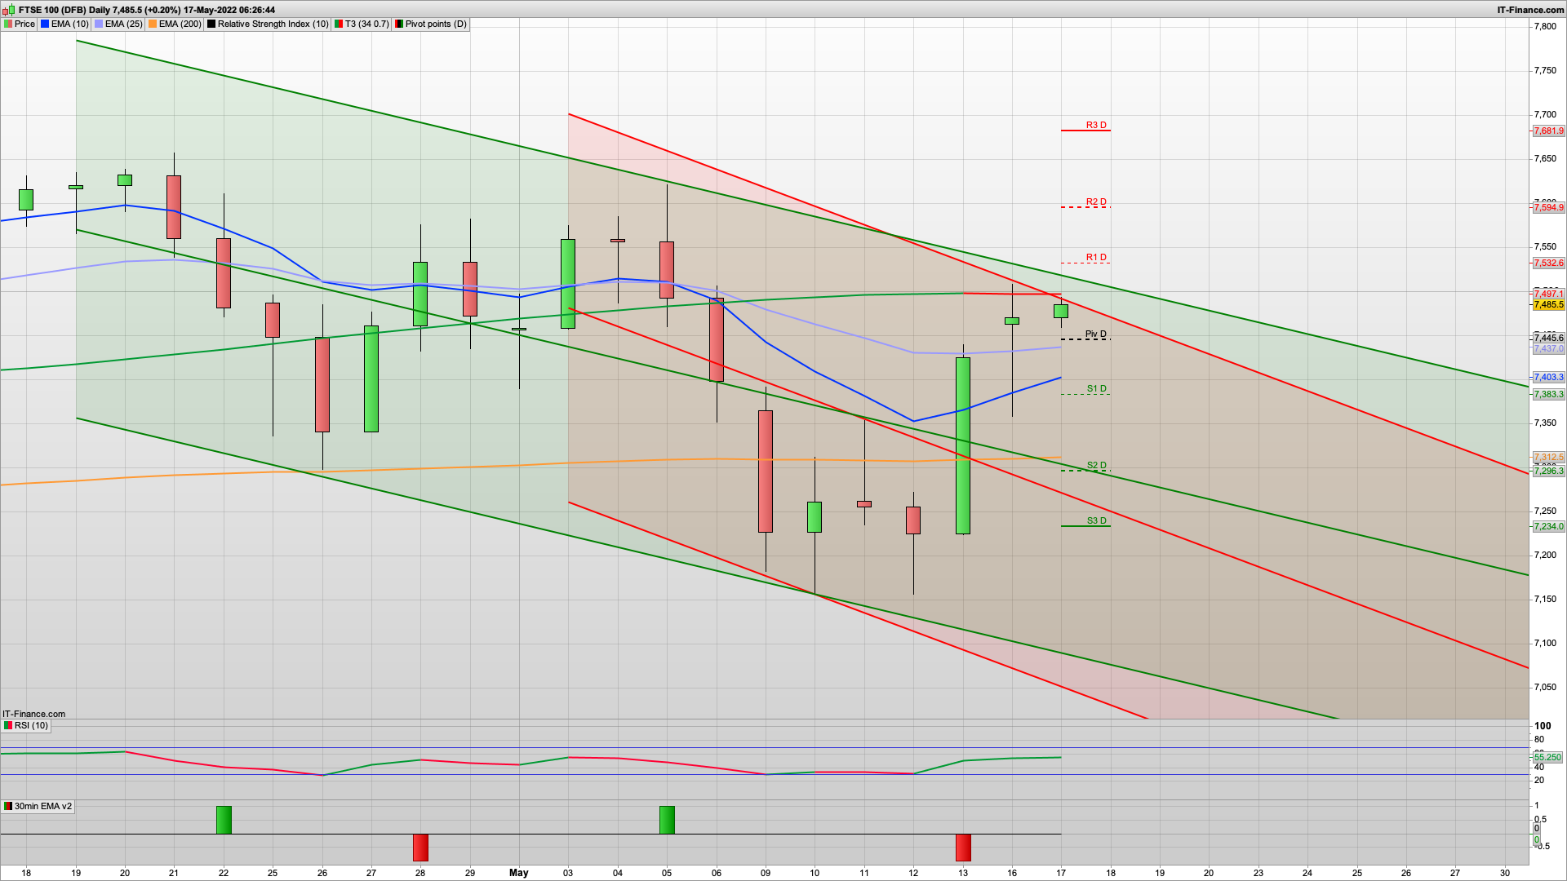Screen dimensions: 1567x881
Task: Click the May label on the time axis
Action: [x=519, y=873]
